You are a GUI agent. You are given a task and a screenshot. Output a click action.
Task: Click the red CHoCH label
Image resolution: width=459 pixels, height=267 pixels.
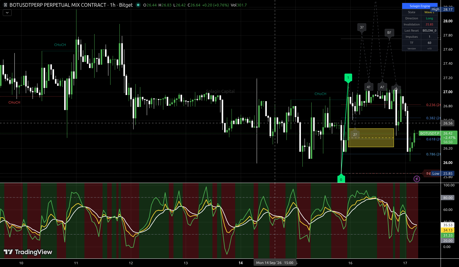click(x=14, y=102)
